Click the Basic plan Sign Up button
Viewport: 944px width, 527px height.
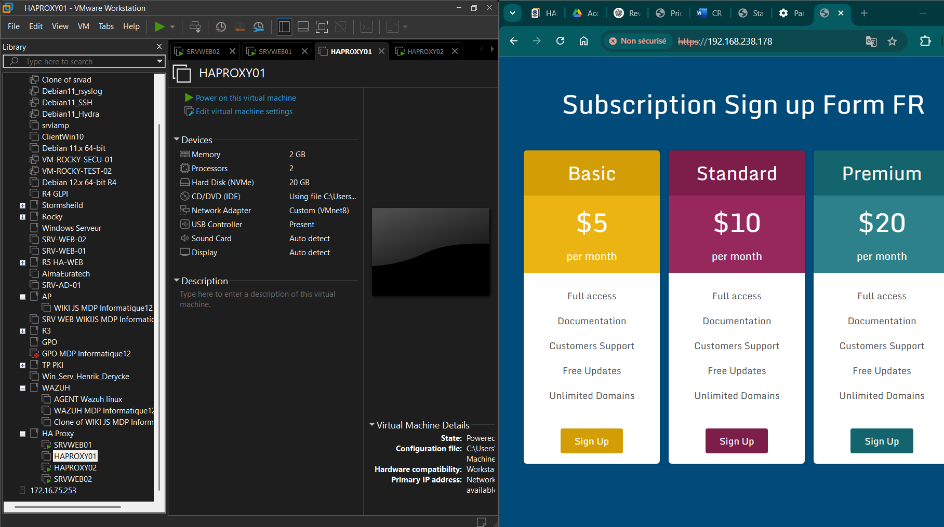click(x=592, y=441)
